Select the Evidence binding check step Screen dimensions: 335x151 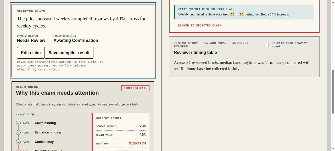pyautogui.click(x=48, y=132)
